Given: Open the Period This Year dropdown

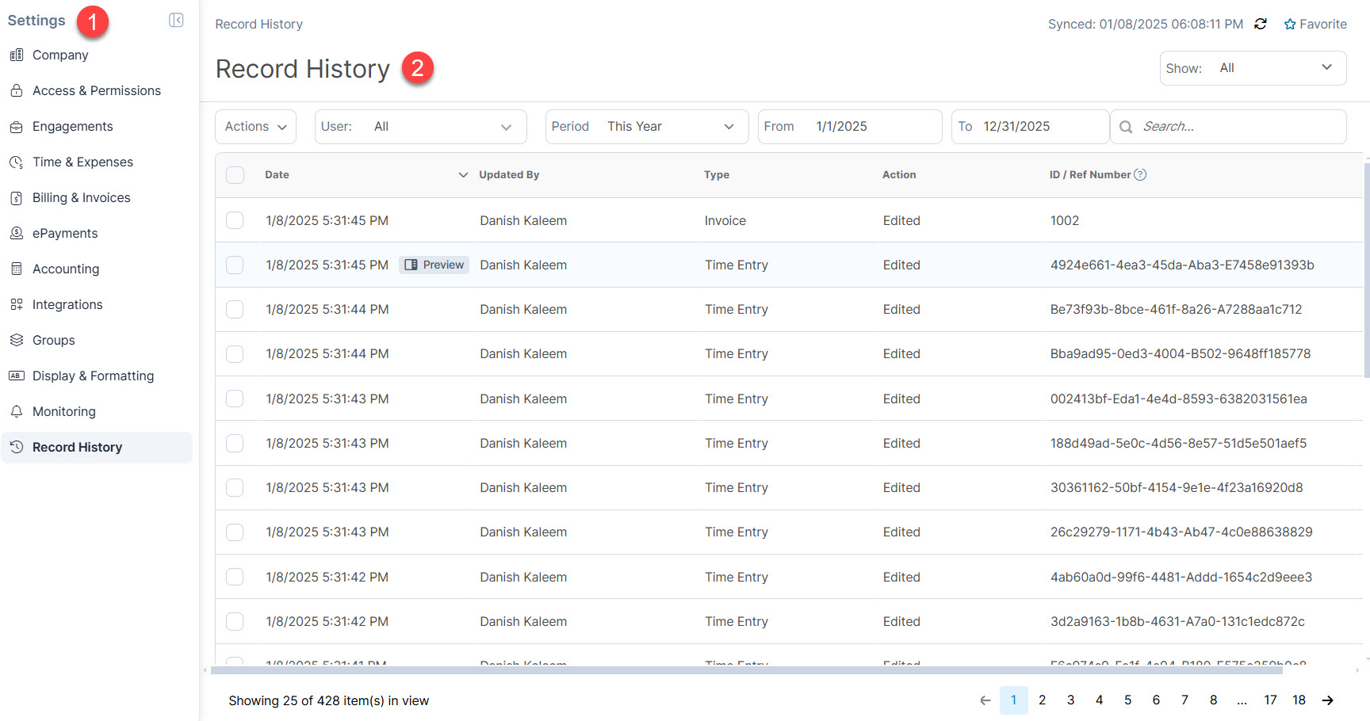Looking at the screenshot, I should point(647,127).
